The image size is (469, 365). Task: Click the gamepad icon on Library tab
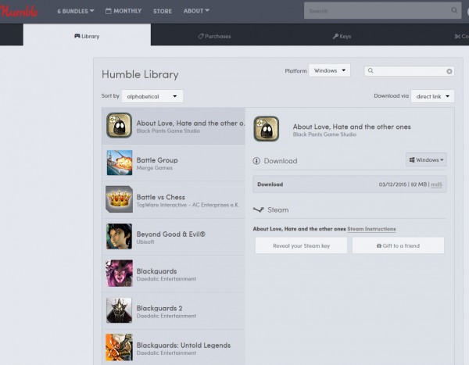[x=77, y=36]
